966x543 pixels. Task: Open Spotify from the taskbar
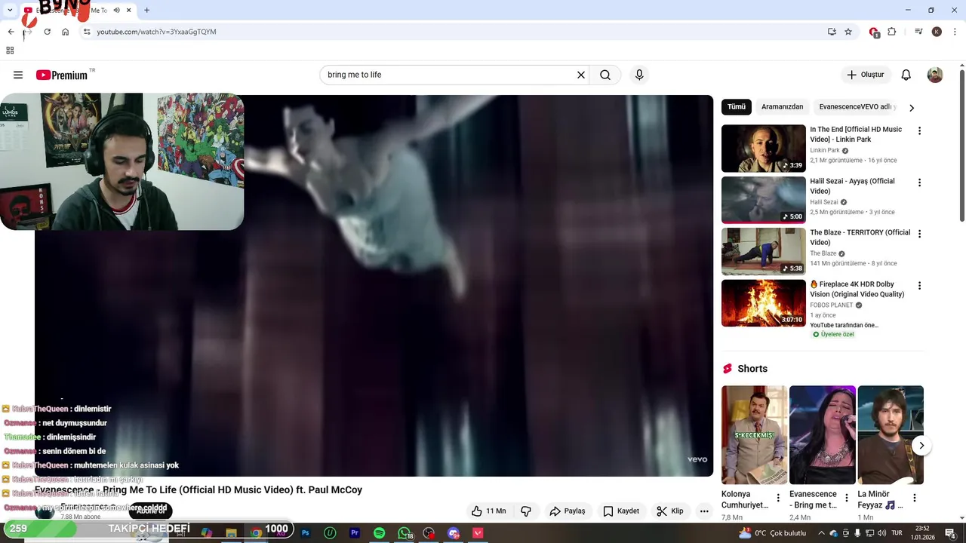[380, 533]
